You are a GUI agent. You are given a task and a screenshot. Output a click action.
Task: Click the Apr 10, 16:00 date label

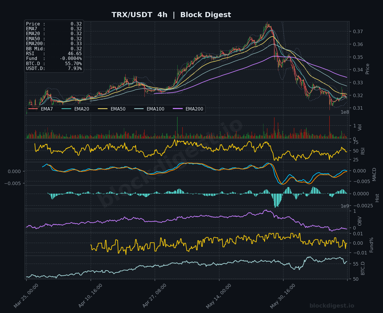pyautogui.click(x=90, y=296)
